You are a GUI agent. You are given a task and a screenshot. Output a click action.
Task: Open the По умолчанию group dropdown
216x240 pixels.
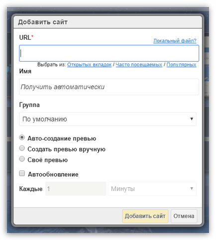click(x=108, y=119)
